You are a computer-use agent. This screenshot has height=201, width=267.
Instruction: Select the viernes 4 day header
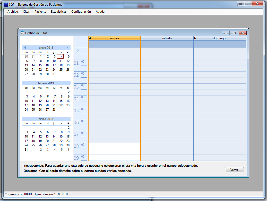[x=114, y=38]
